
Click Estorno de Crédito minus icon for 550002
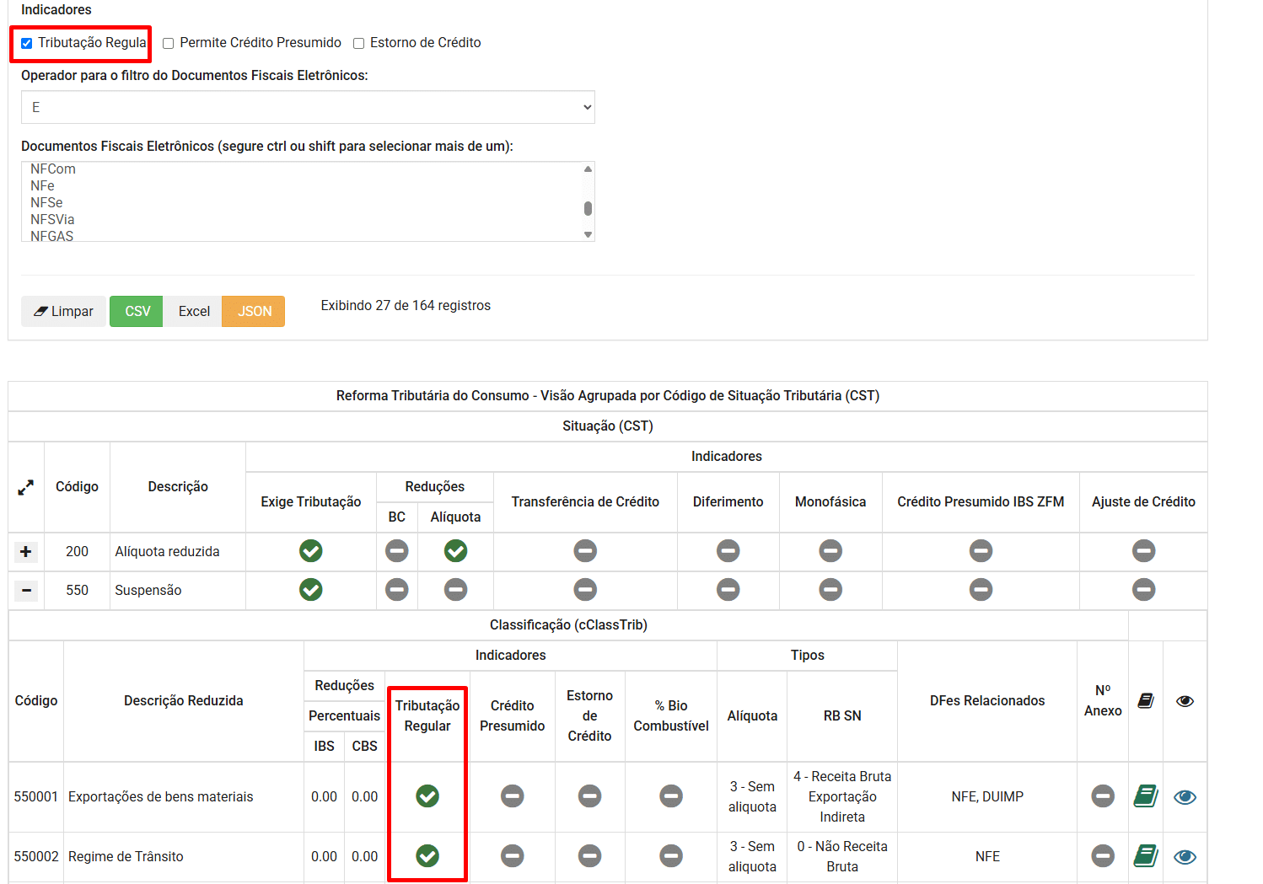[x=590, y=856]
